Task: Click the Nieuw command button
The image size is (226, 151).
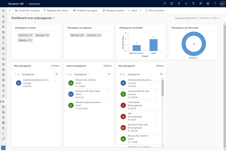Action: (x=133, y=10)
